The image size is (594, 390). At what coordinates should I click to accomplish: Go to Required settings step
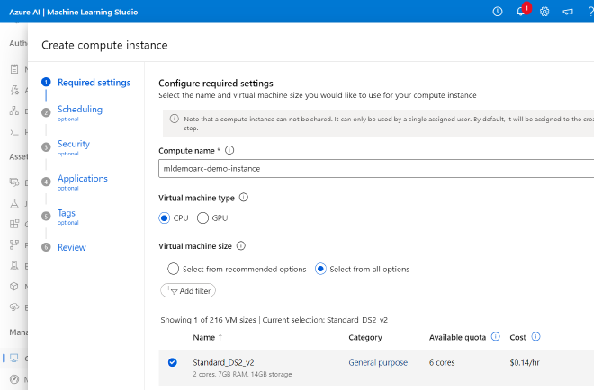point(94,83)
